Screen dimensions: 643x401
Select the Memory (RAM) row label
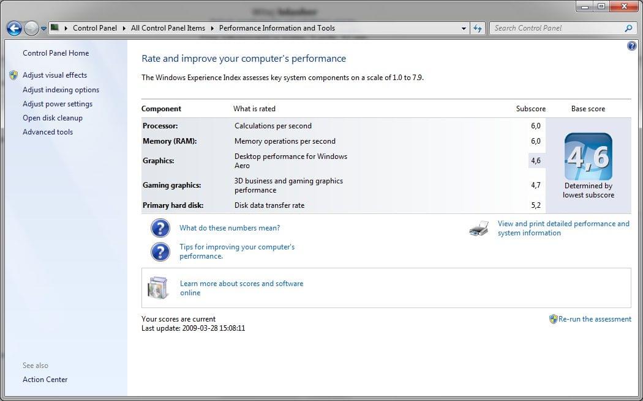coord(170,141)
